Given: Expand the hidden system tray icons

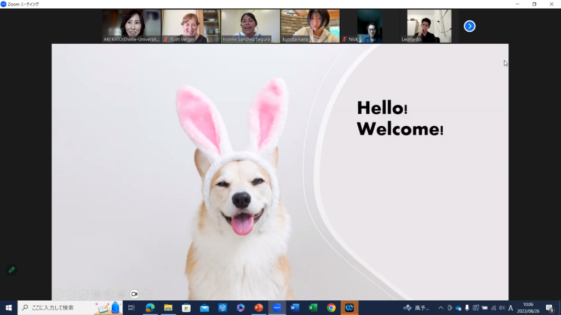Looking at the screenshot, I should [441, 308].
